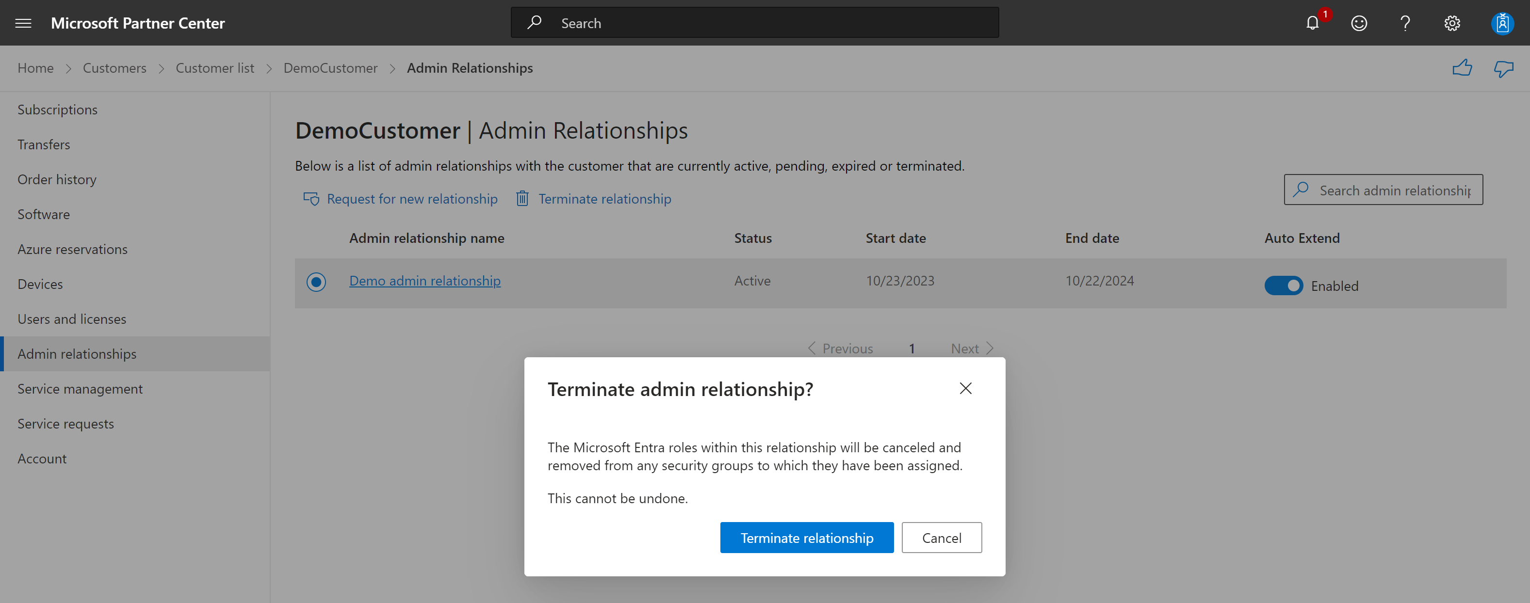1530x603 pixels.
Task: Click the Demo admin relationship link
Action: (x=424, y=281)
